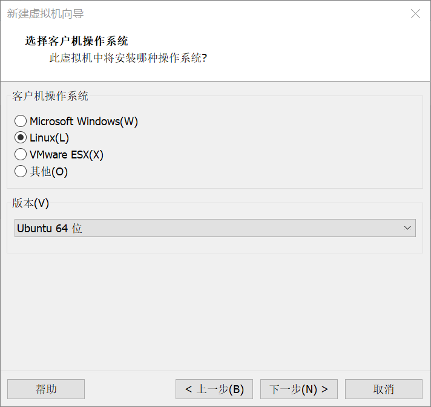
Task: Pick the 其他(O) radio circle
Action: [x=21, y=171]
